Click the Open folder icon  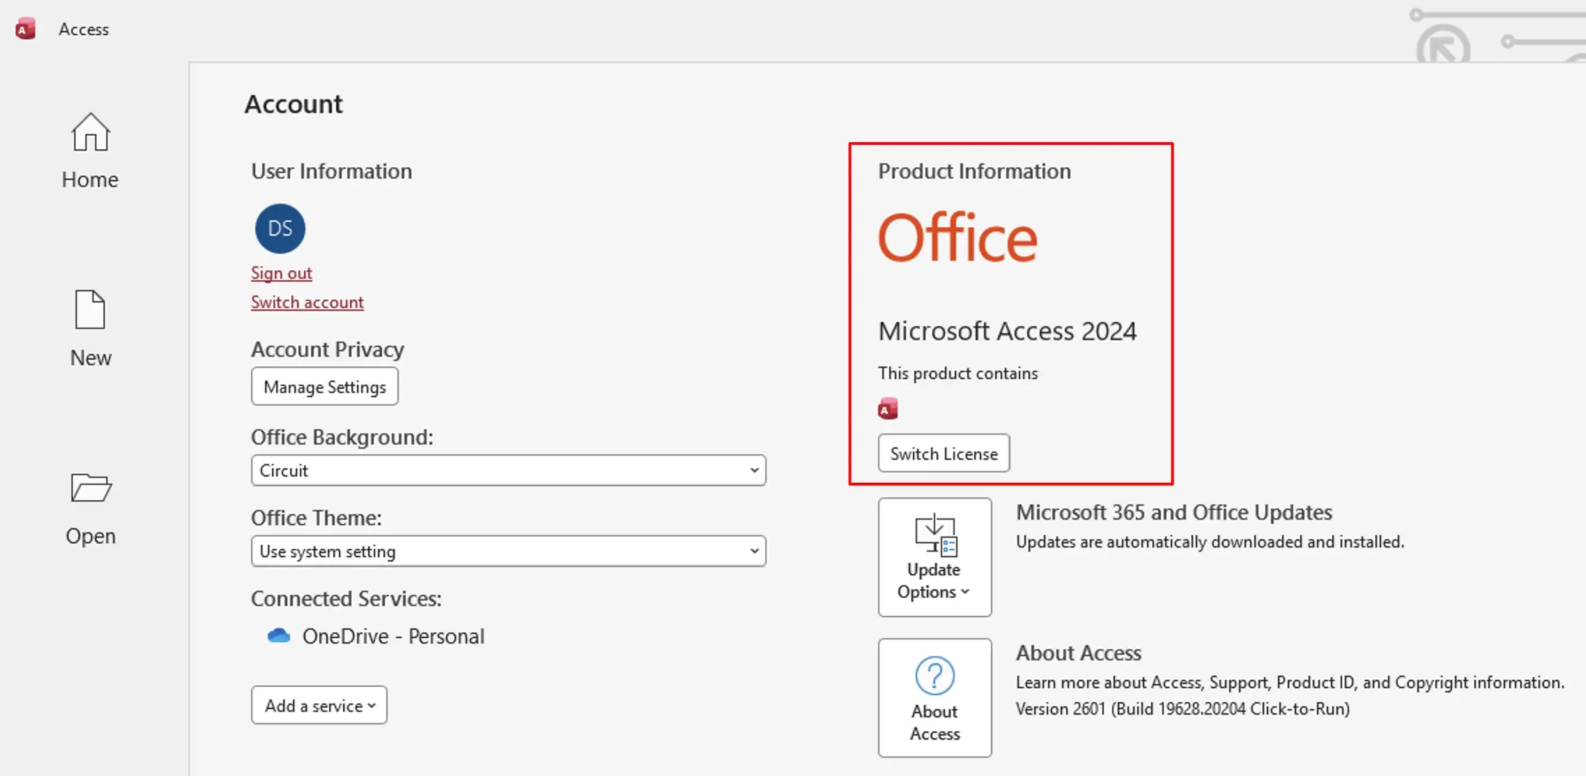point(91,488)
